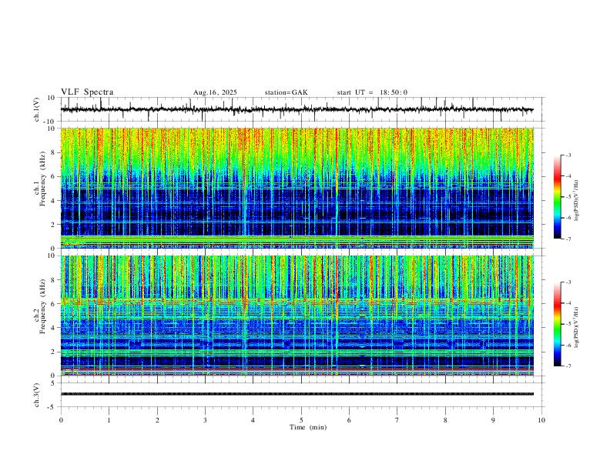Click the 'Time (min)' axis label
This screenshot has height=471, width=610.
pyautogui.click(x=308, y=427)
